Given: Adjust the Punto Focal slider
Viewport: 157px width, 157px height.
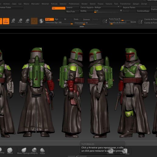Looking at the screenshot, I should 123,19.
